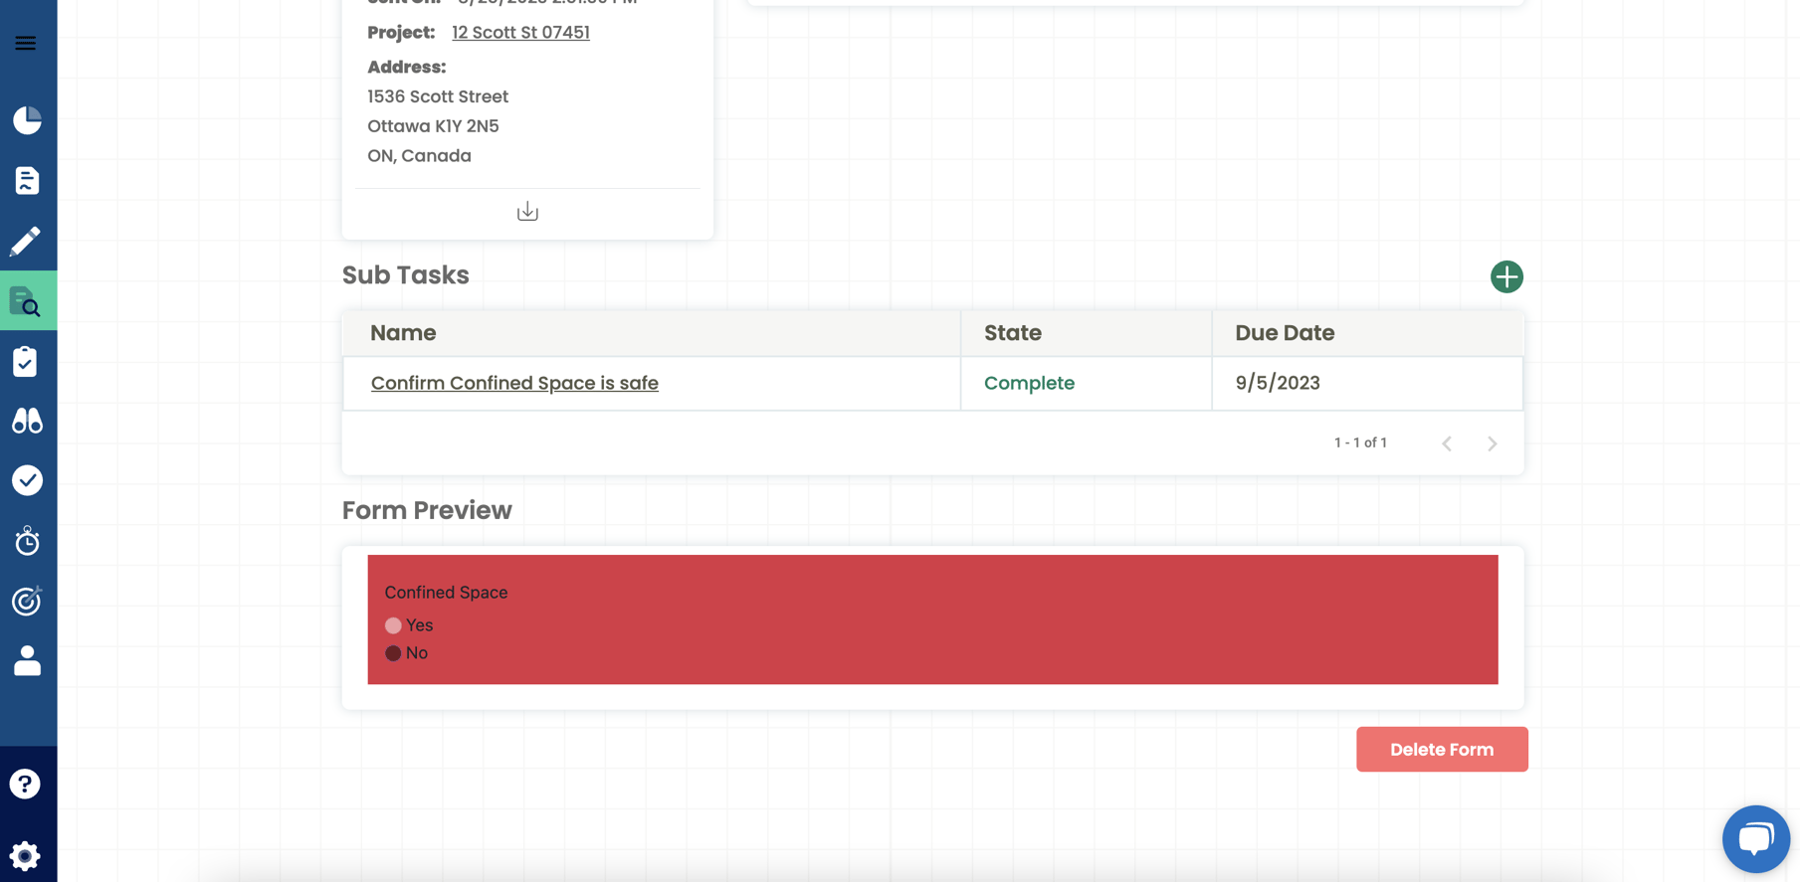Open the settings gear icon
Screen dimensions: 1800x882
coord(25,856)
